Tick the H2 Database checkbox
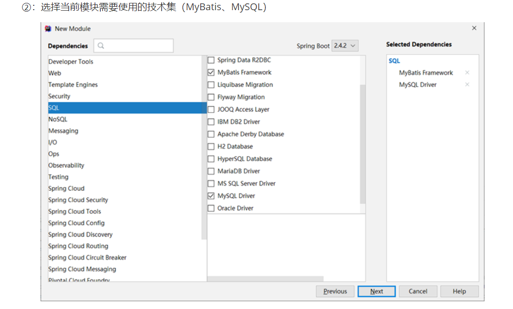Screen dimensions: 513x309 (211, 146)
